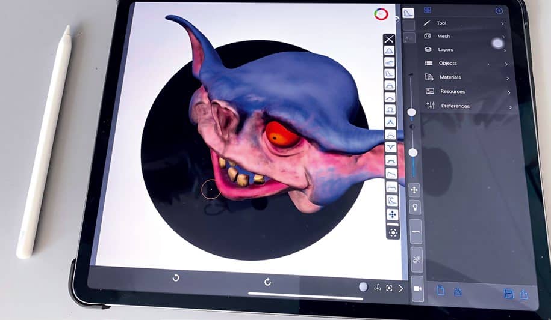Select the omega-shaped falloff curve preset

(x=390, y=110)
